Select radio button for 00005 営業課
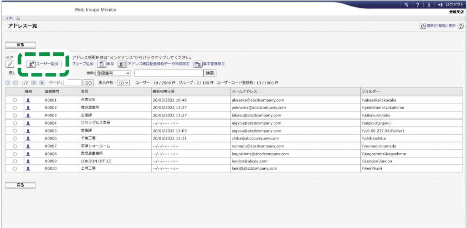This screenshot has width=467, height=228. pyautogui.click(x=15, y=131)
